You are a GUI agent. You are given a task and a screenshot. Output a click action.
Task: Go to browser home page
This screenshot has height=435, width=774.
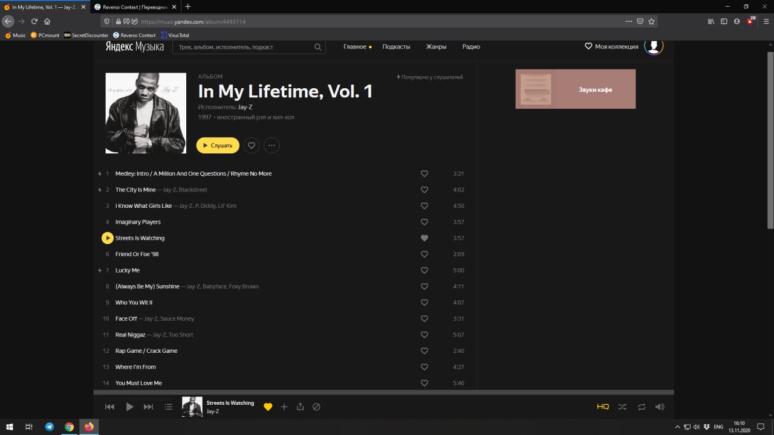coord(47,21)
